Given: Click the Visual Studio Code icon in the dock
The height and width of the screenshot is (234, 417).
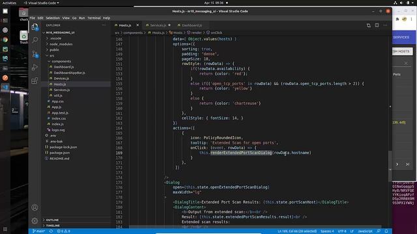Looking at the screenshot, I should [x=5, y=87].
